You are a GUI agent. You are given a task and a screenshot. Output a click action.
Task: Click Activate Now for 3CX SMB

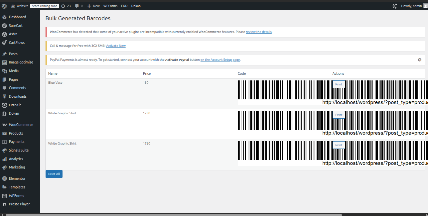pyautogui.click(x=116, y=46)
